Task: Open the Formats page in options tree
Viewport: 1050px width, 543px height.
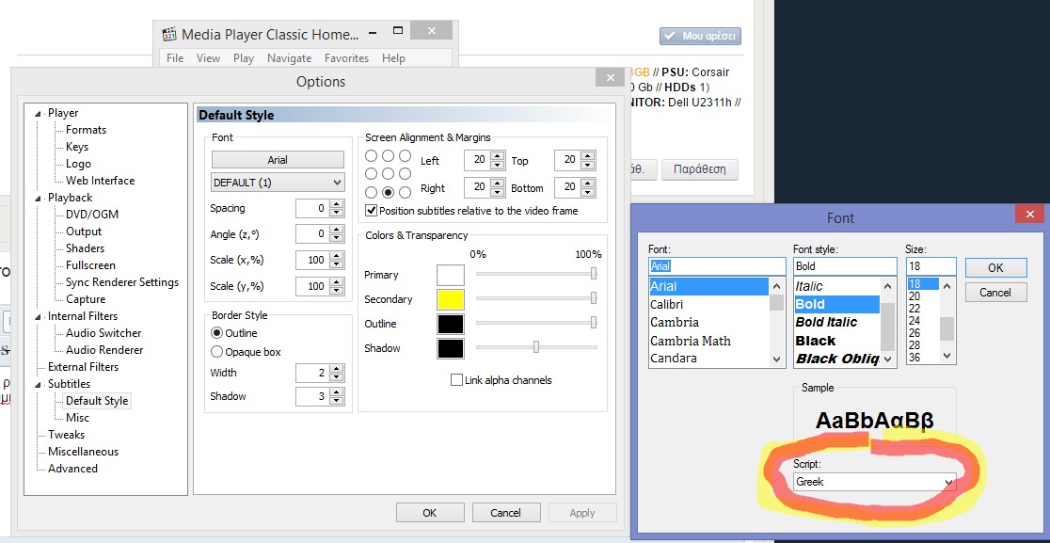Action: click(x=86, y=130)
